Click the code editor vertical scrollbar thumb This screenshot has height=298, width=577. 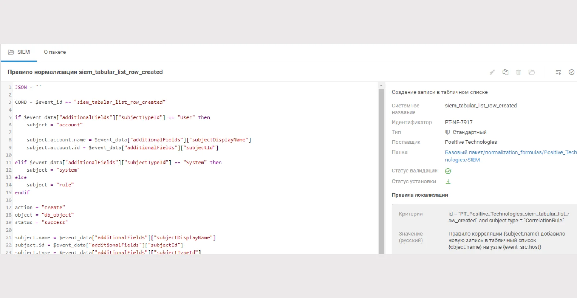381,171
